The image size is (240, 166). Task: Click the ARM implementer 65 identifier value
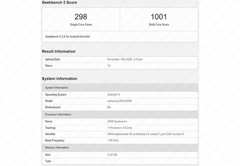[146, 134]
